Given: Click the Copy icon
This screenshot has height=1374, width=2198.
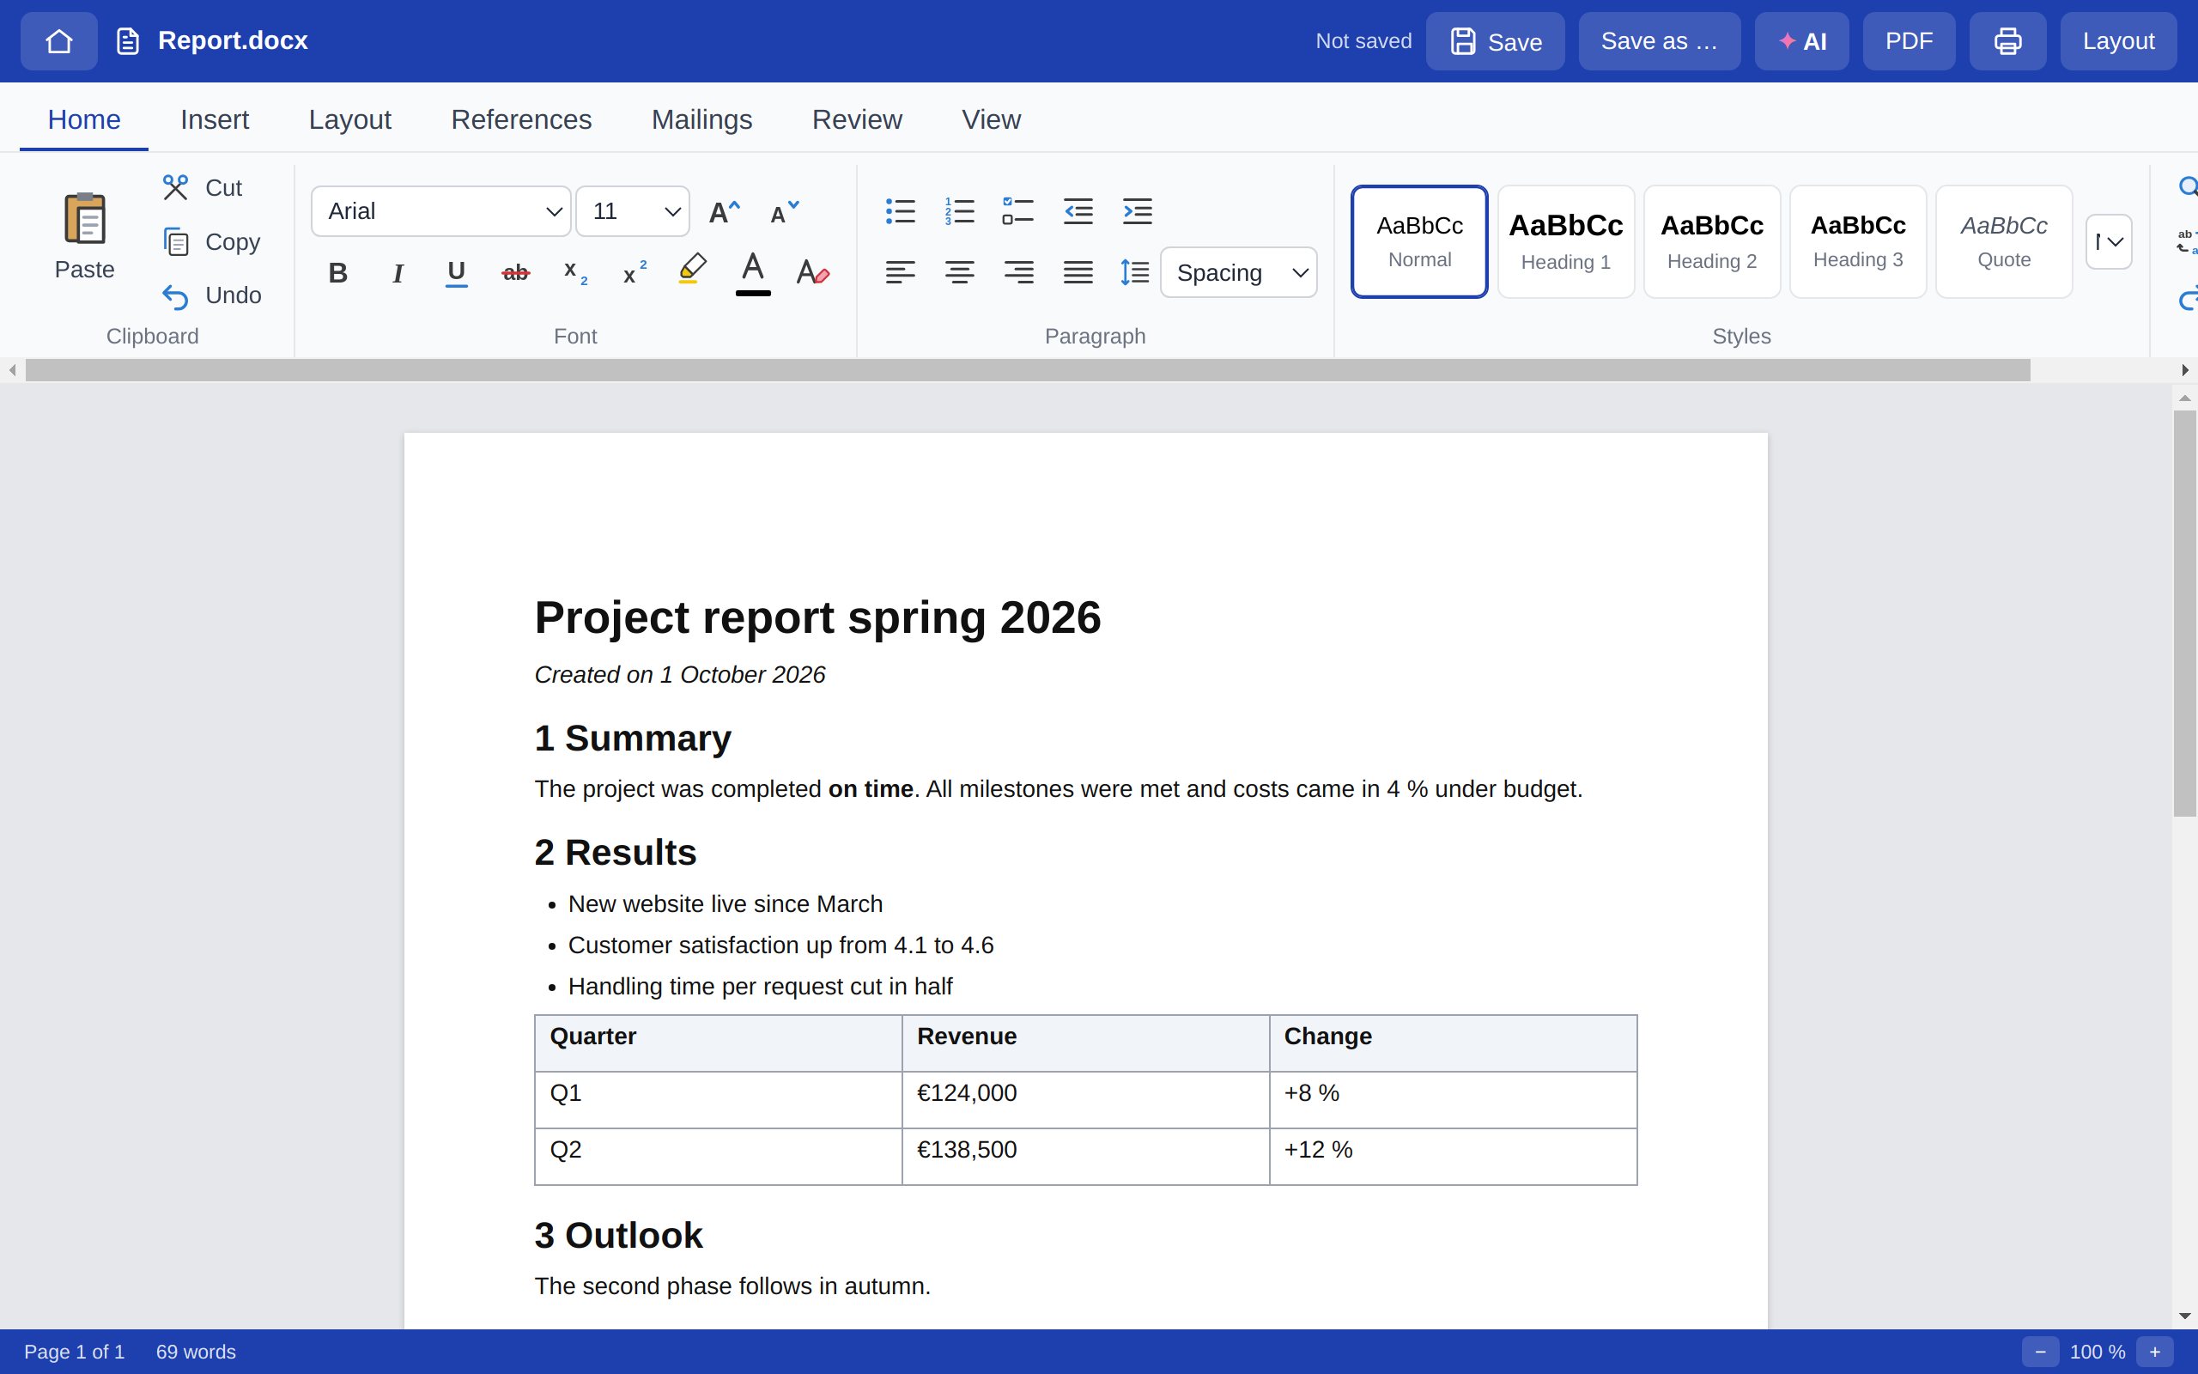Looking at the screenshot, I should click(175, 241).
